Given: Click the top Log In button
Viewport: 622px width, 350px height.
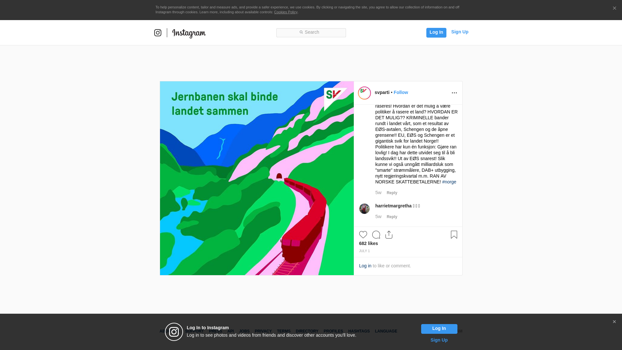Looking at the screenshot, I should click(436, 33).
